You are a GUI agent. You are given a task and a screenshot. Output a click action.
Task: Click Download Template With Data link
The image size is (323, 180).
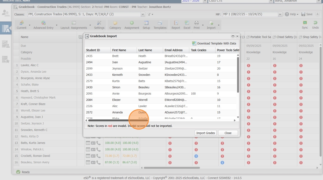pos(217,43)
